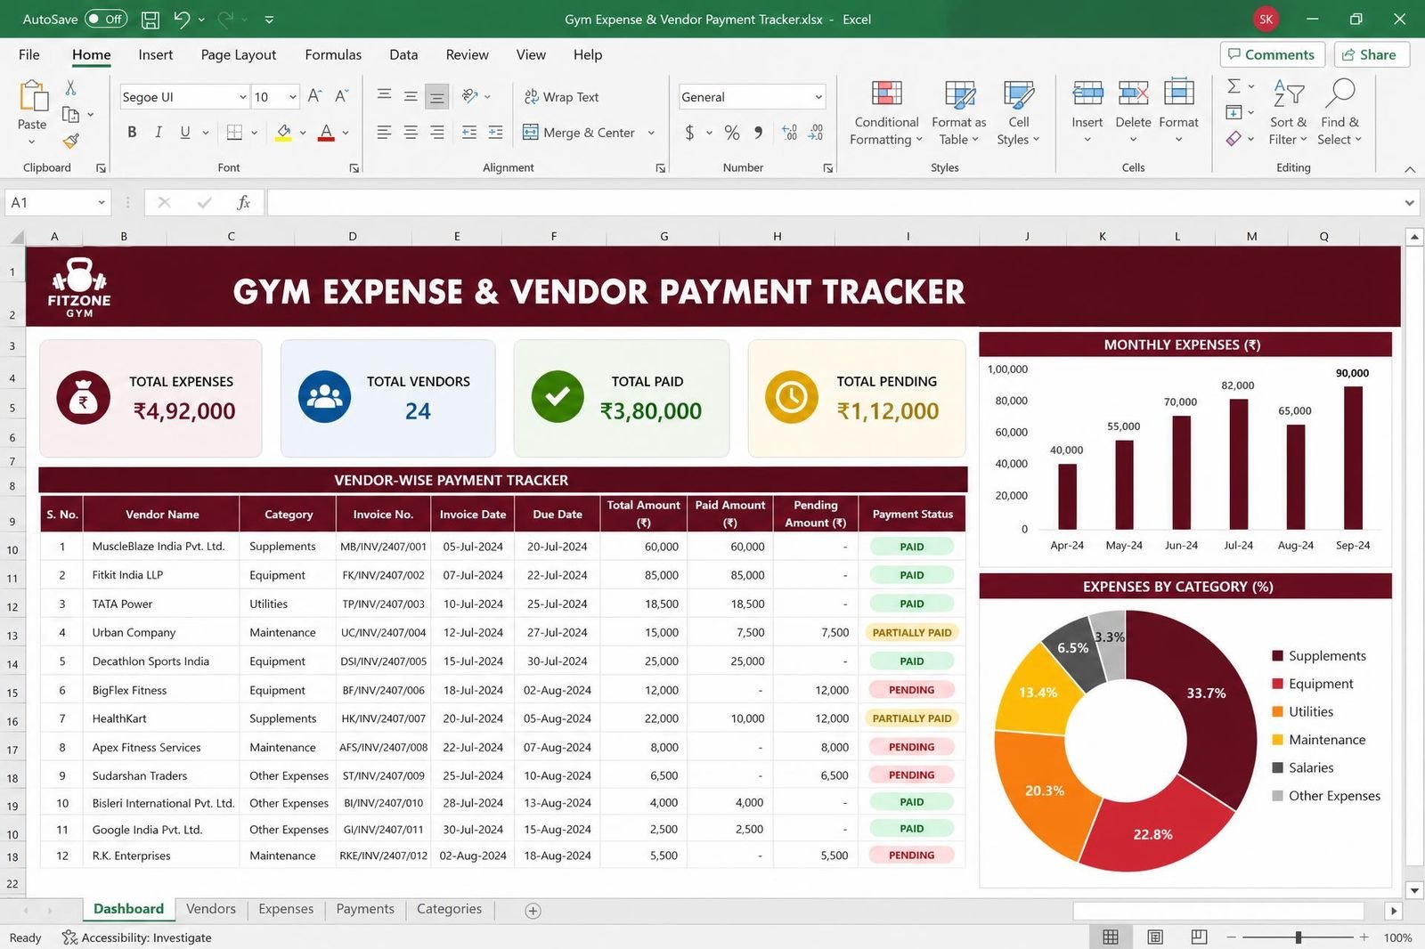Decrease font size with smaller A icon
1425x949 pixels.
341,96
